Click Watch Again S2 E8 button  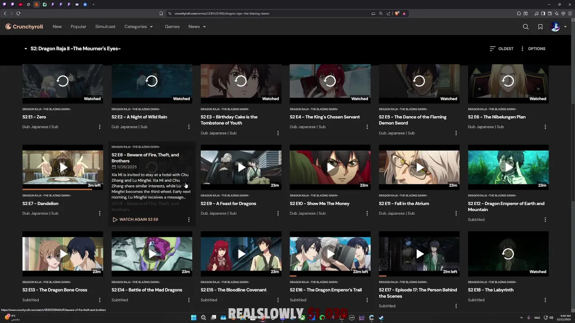tap(135, 219)
